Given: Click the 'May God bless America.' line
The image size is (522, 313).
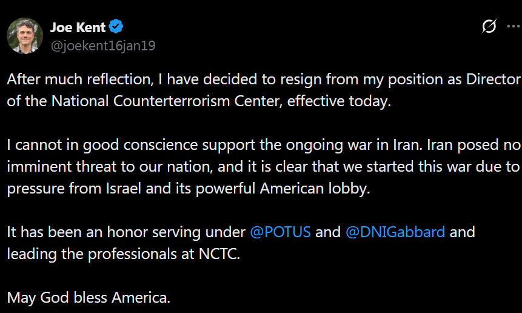Looking at the screenshot, I should click(89, 297).
